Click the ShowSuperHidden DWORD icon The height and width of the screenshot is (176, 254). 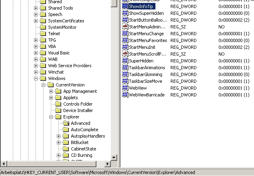(x=125, y=13)
